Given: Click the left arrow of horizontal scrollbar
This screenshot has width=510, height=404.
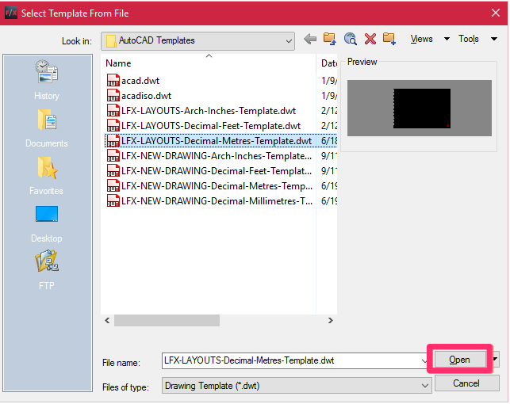Looking at the screenshot, I should click(x=107, y=321).
